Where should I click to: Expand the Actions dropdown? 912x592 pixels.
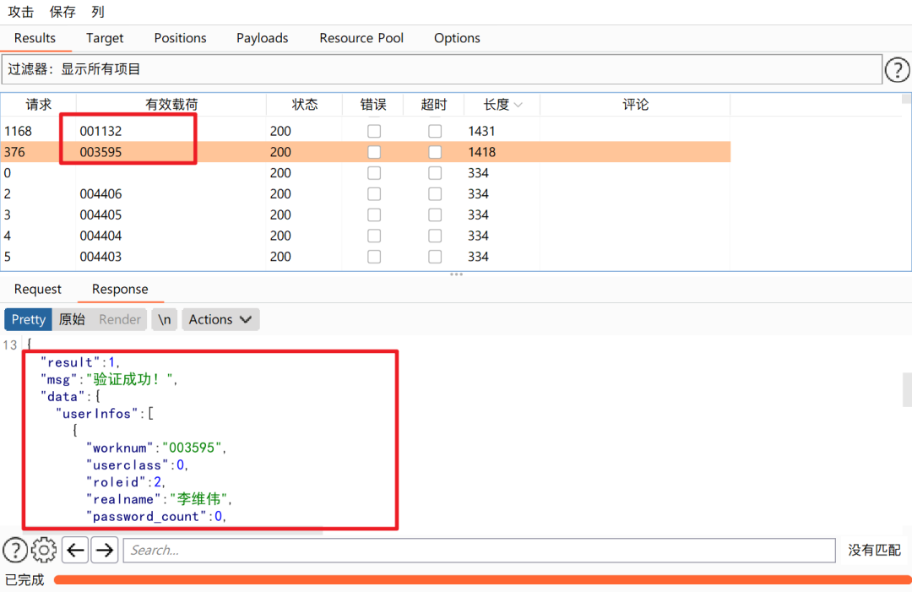coord(220,319)
